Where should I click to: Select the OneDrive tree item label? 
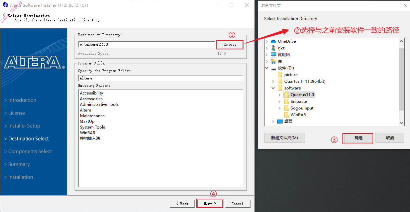click(x=287, y=41)
